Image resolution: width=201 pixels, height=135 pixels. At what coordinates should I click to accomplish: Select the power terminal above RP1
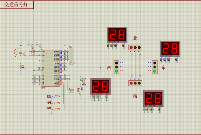tap(65, 46)
